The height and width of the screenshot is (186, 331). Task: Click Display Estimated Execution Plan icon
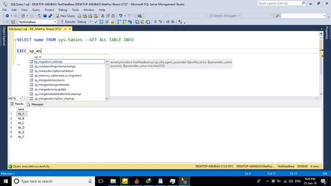point(101,22)
